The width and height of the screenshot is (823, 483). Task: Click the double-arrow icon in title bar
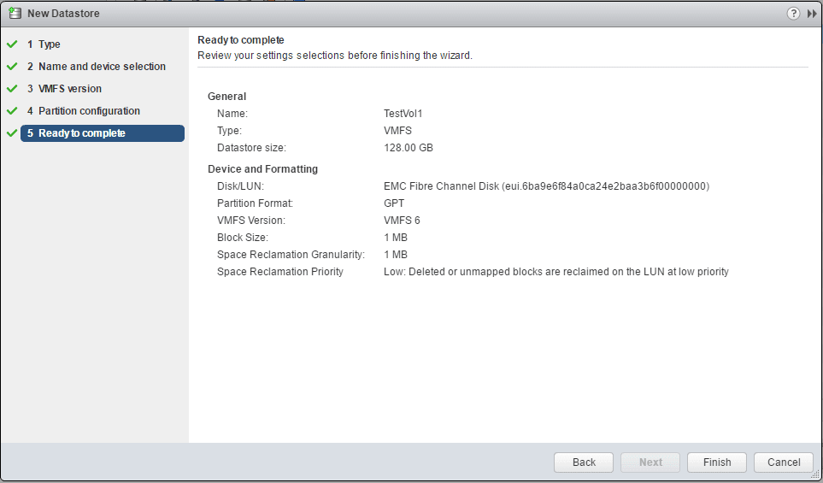(x=811, y=14)
